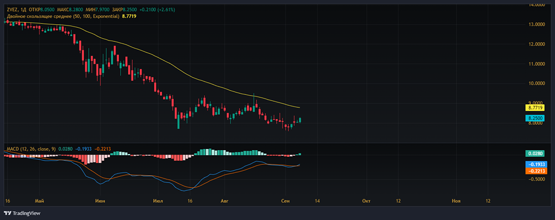Select the ZVEZ, 1Д symbol title
555x220 pixels.
pyautogui.click(x=16, y=9)
